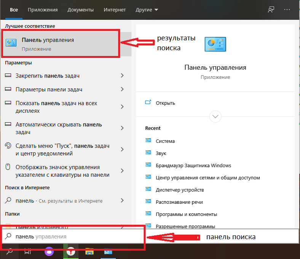Open Диспетчер устройств recent entry
This screenshot has width=300, height=259.
(x=180, y=190)
